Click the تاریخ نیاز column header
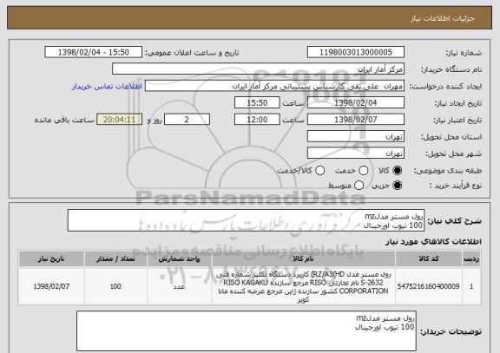 [51, 258]
